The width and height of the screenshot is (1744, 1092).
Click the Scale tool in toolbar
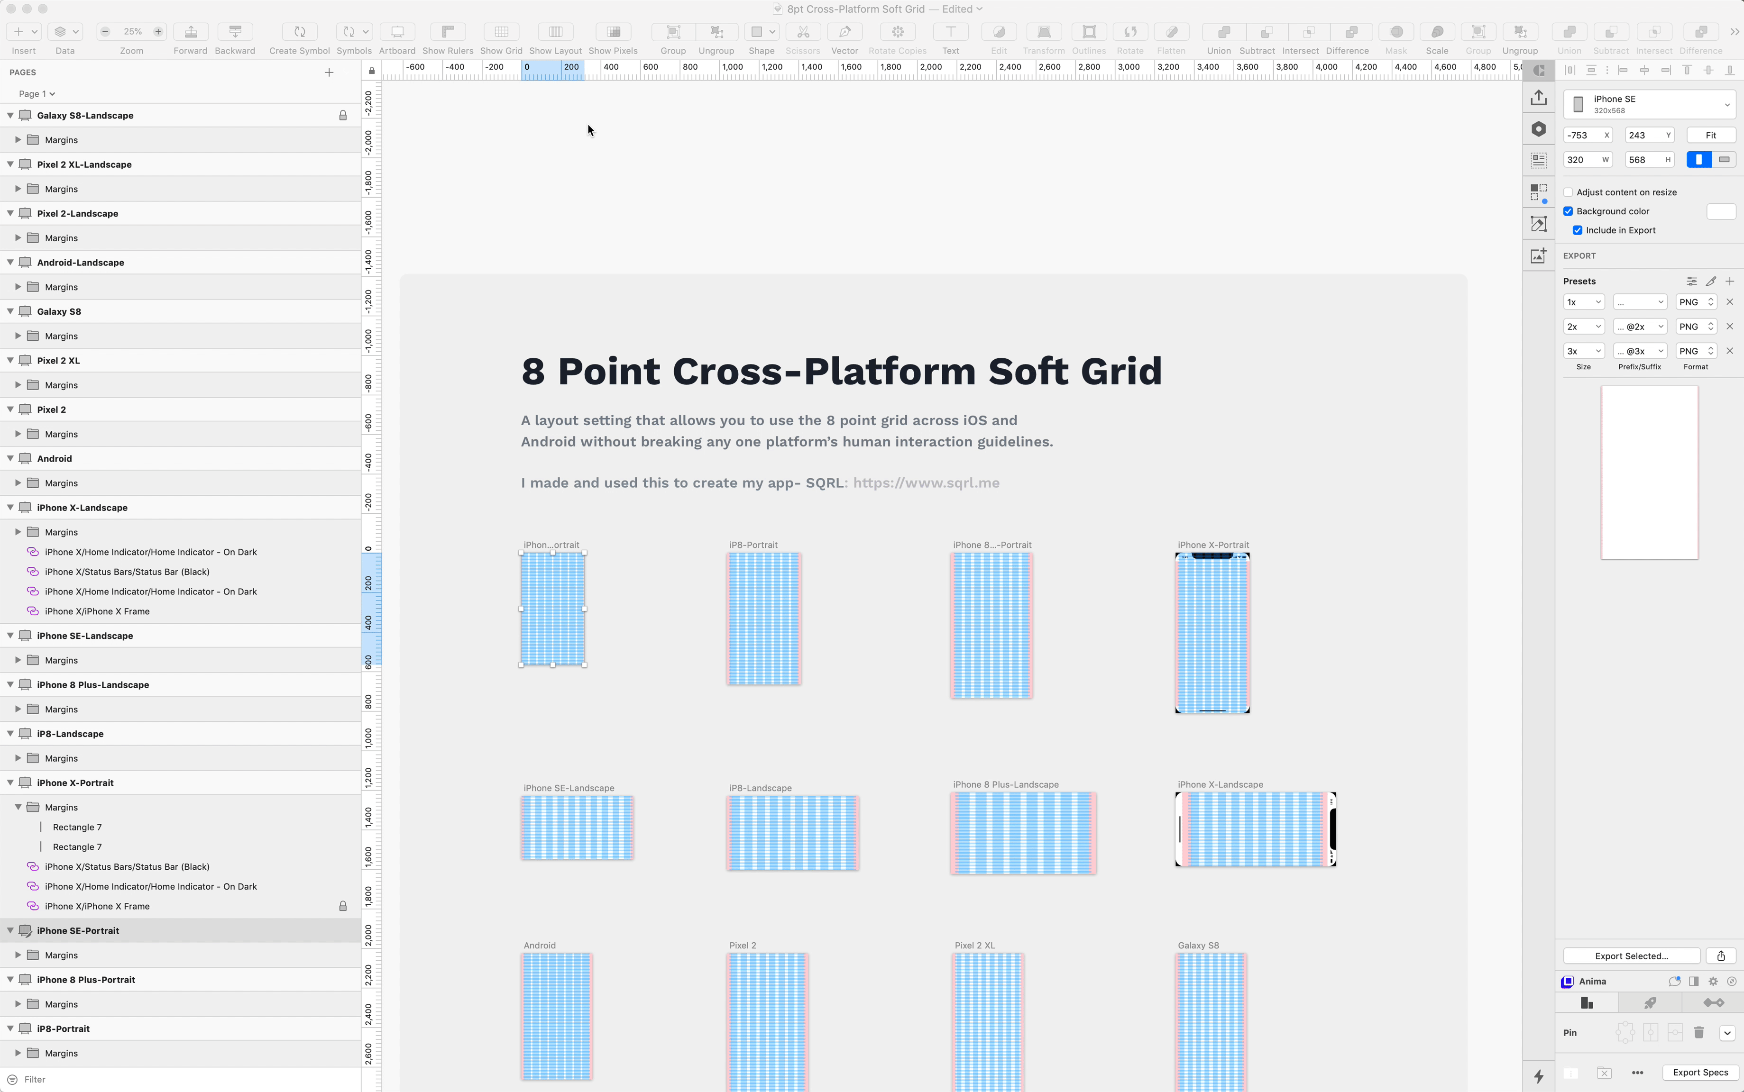[1437, 32]
